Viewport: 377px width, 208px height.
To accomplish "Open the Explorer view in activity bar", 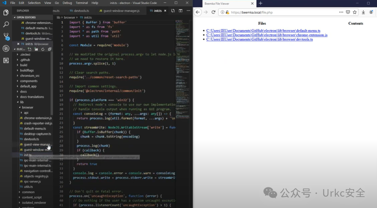I will coord(6,12).
